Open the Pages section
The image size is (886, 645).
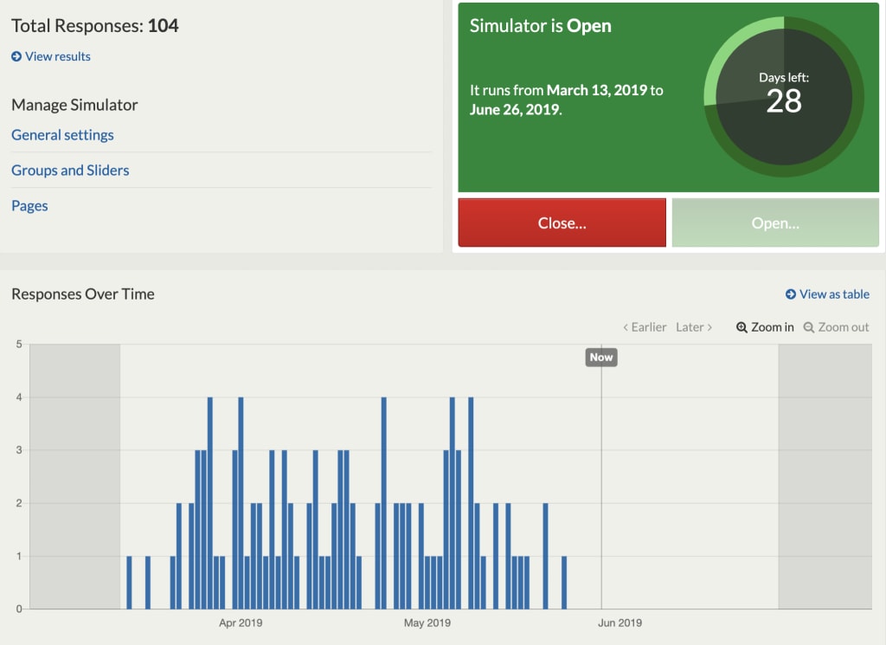pyautogui.click(x=29, y=206)
